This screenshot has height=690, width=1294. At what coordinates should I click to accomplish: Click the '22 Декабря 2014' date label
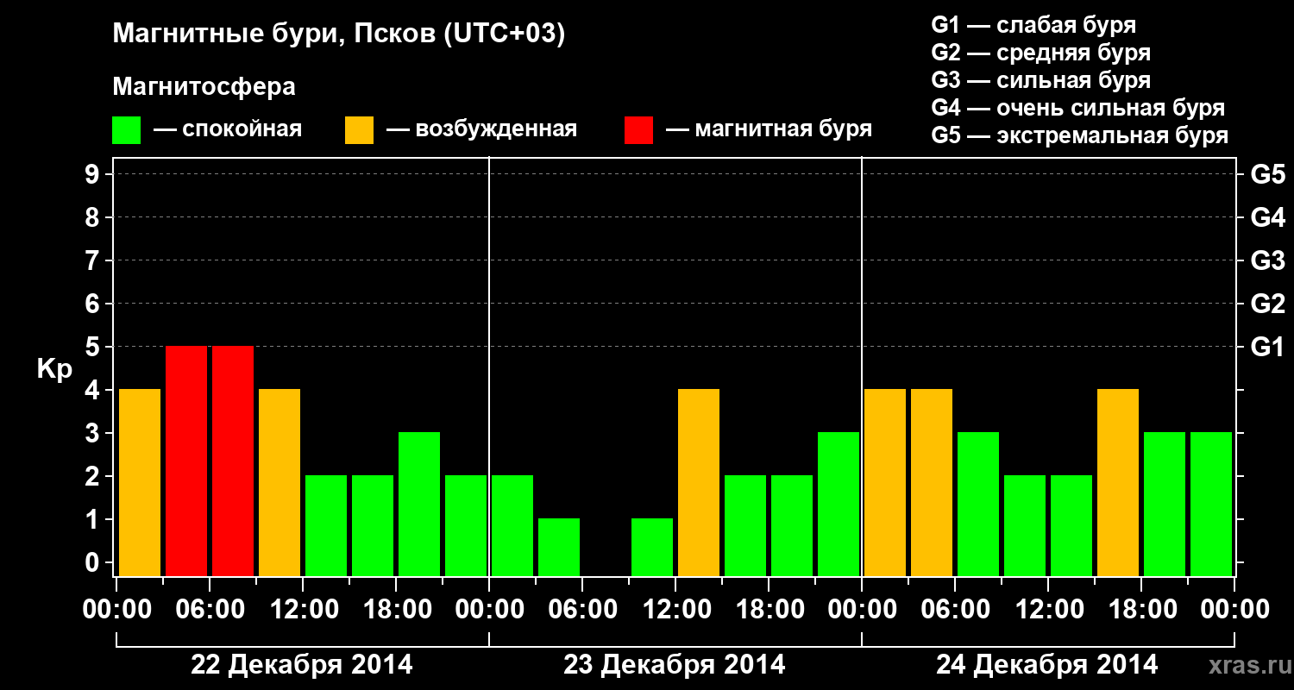pos(302,665)
